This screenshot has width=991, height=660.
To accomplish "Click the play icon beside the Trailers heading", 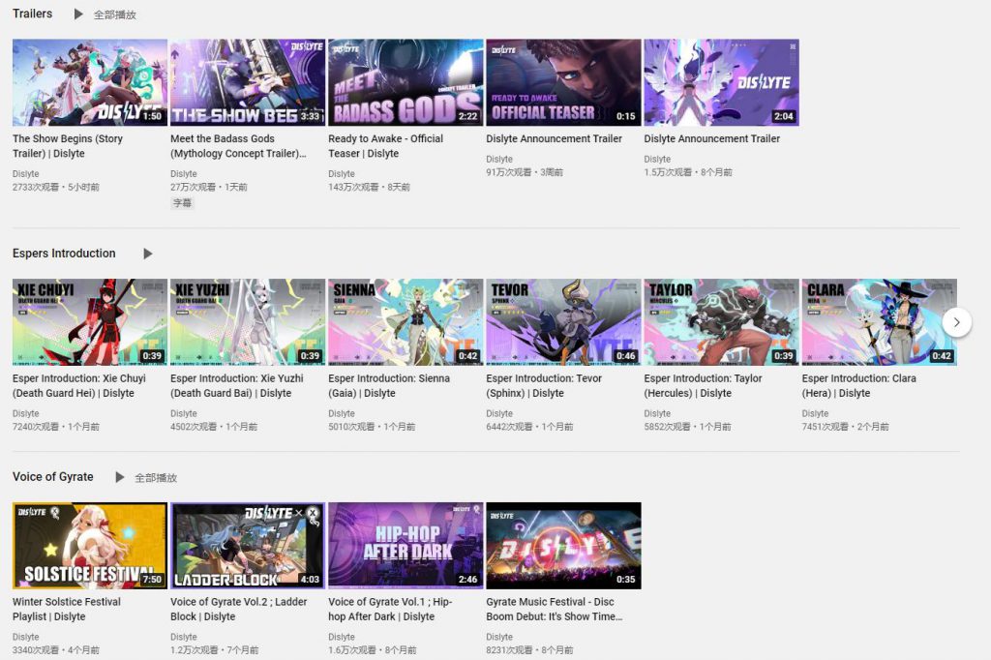I will coord(78,14).
